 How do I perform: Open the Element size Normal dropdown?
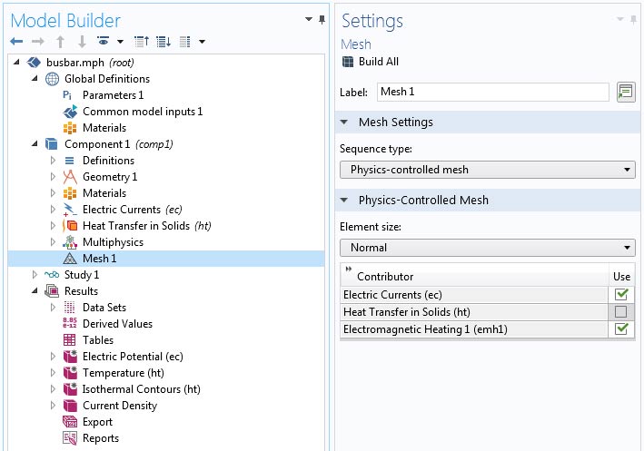tap(487, 248)
